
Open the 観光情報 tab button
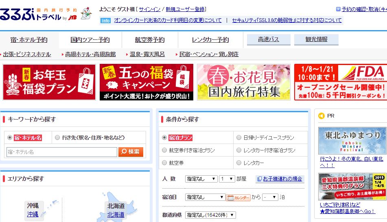(x=317, y=39)
